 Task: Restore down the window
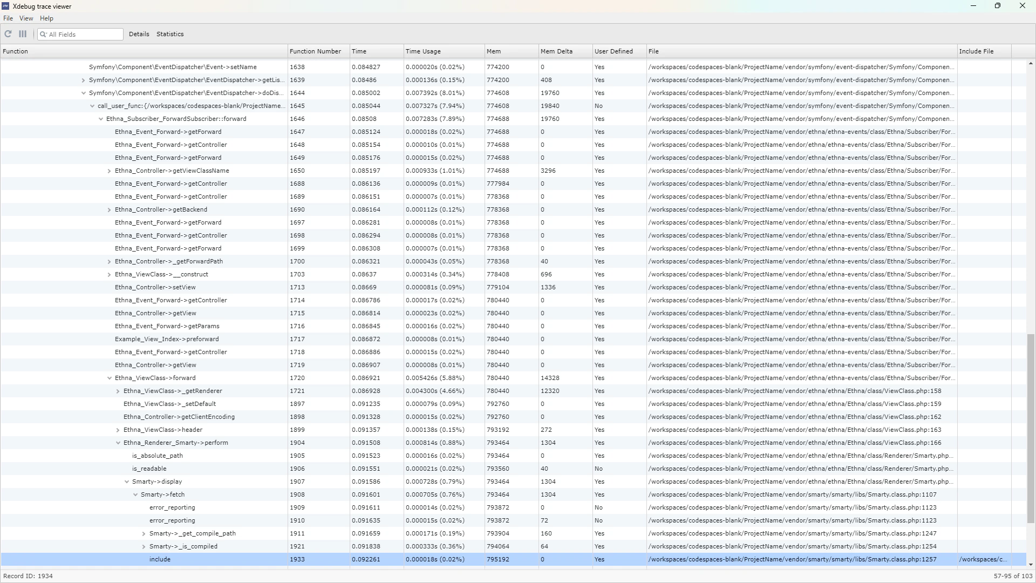click(998, 6)
